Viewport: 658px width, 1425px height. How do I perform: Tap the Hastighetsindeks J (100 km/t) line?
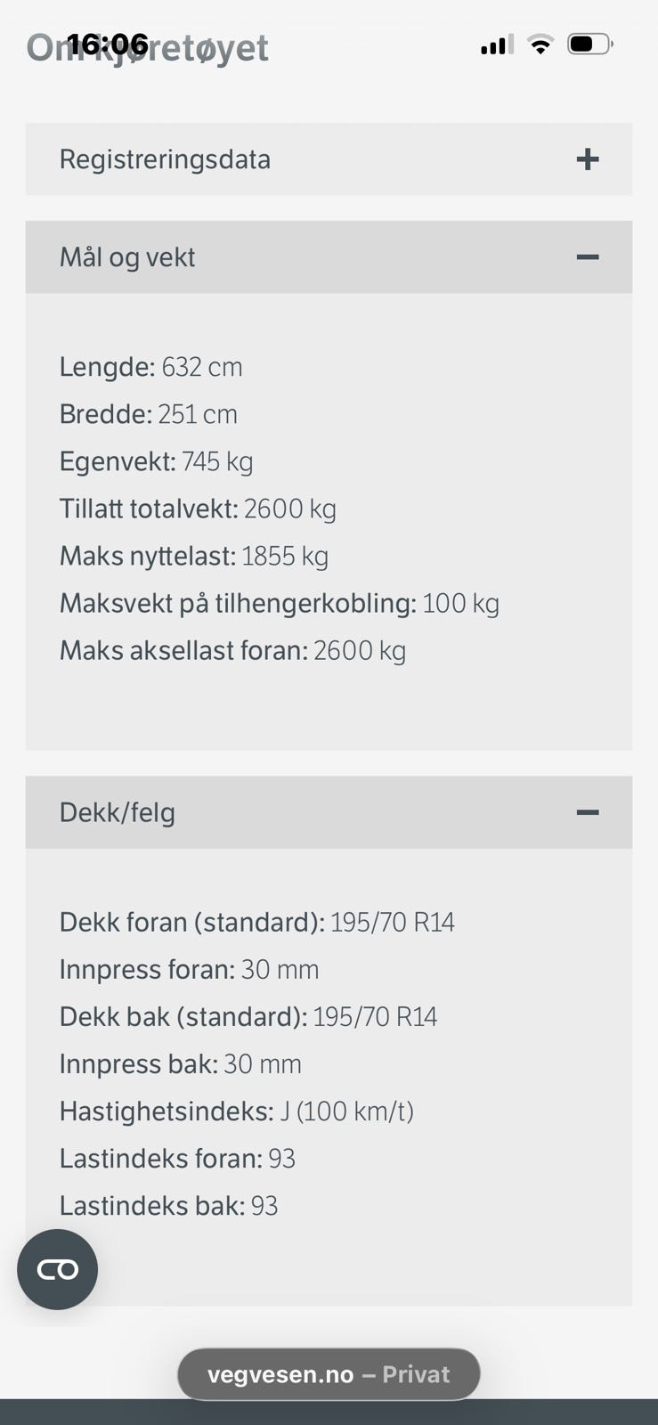tap(236, 1111)
